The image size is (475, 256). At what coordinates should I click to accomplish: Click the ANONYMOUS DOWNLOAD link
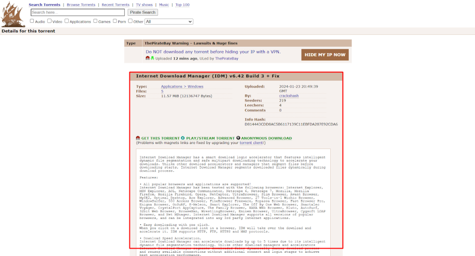tap(267, 138)
